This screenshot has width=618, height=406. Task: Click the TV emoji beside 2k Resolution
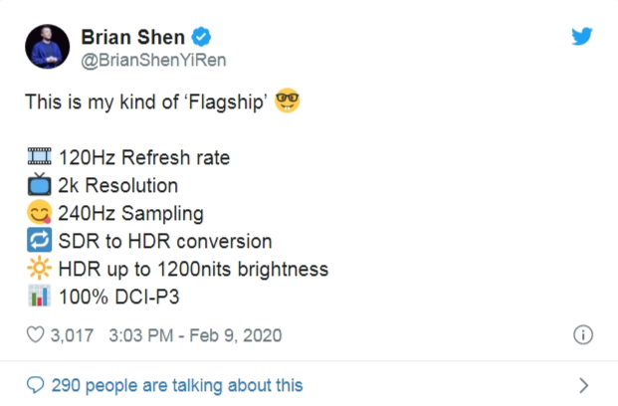pyautogui.click(x=41, y=185)
